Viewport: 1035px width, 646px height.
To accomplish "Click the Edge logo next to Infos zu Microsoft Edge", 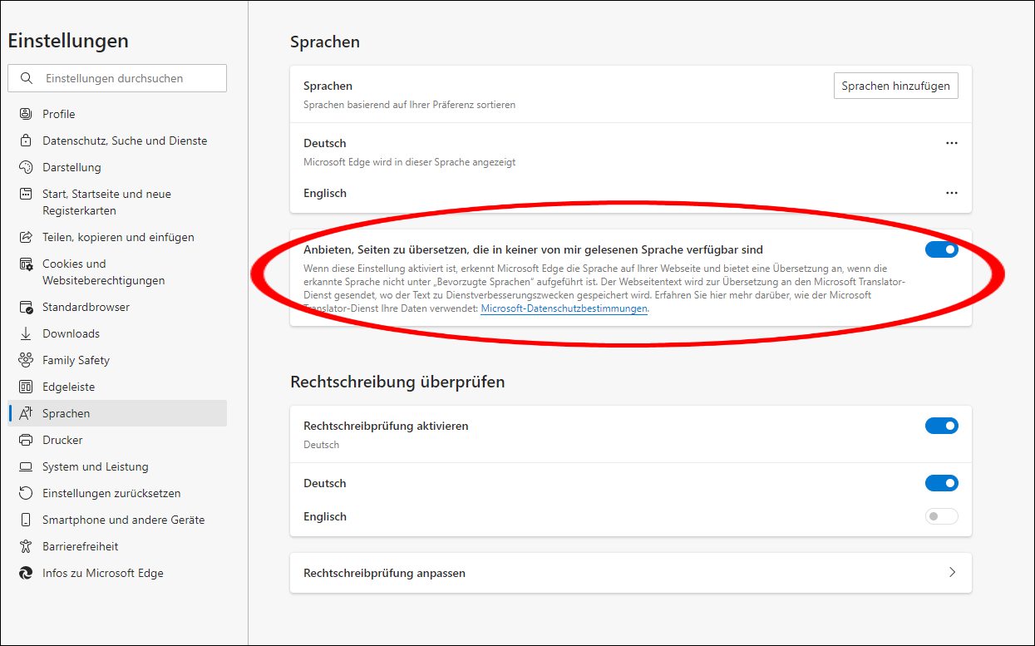I will click(x=26, y=573).
